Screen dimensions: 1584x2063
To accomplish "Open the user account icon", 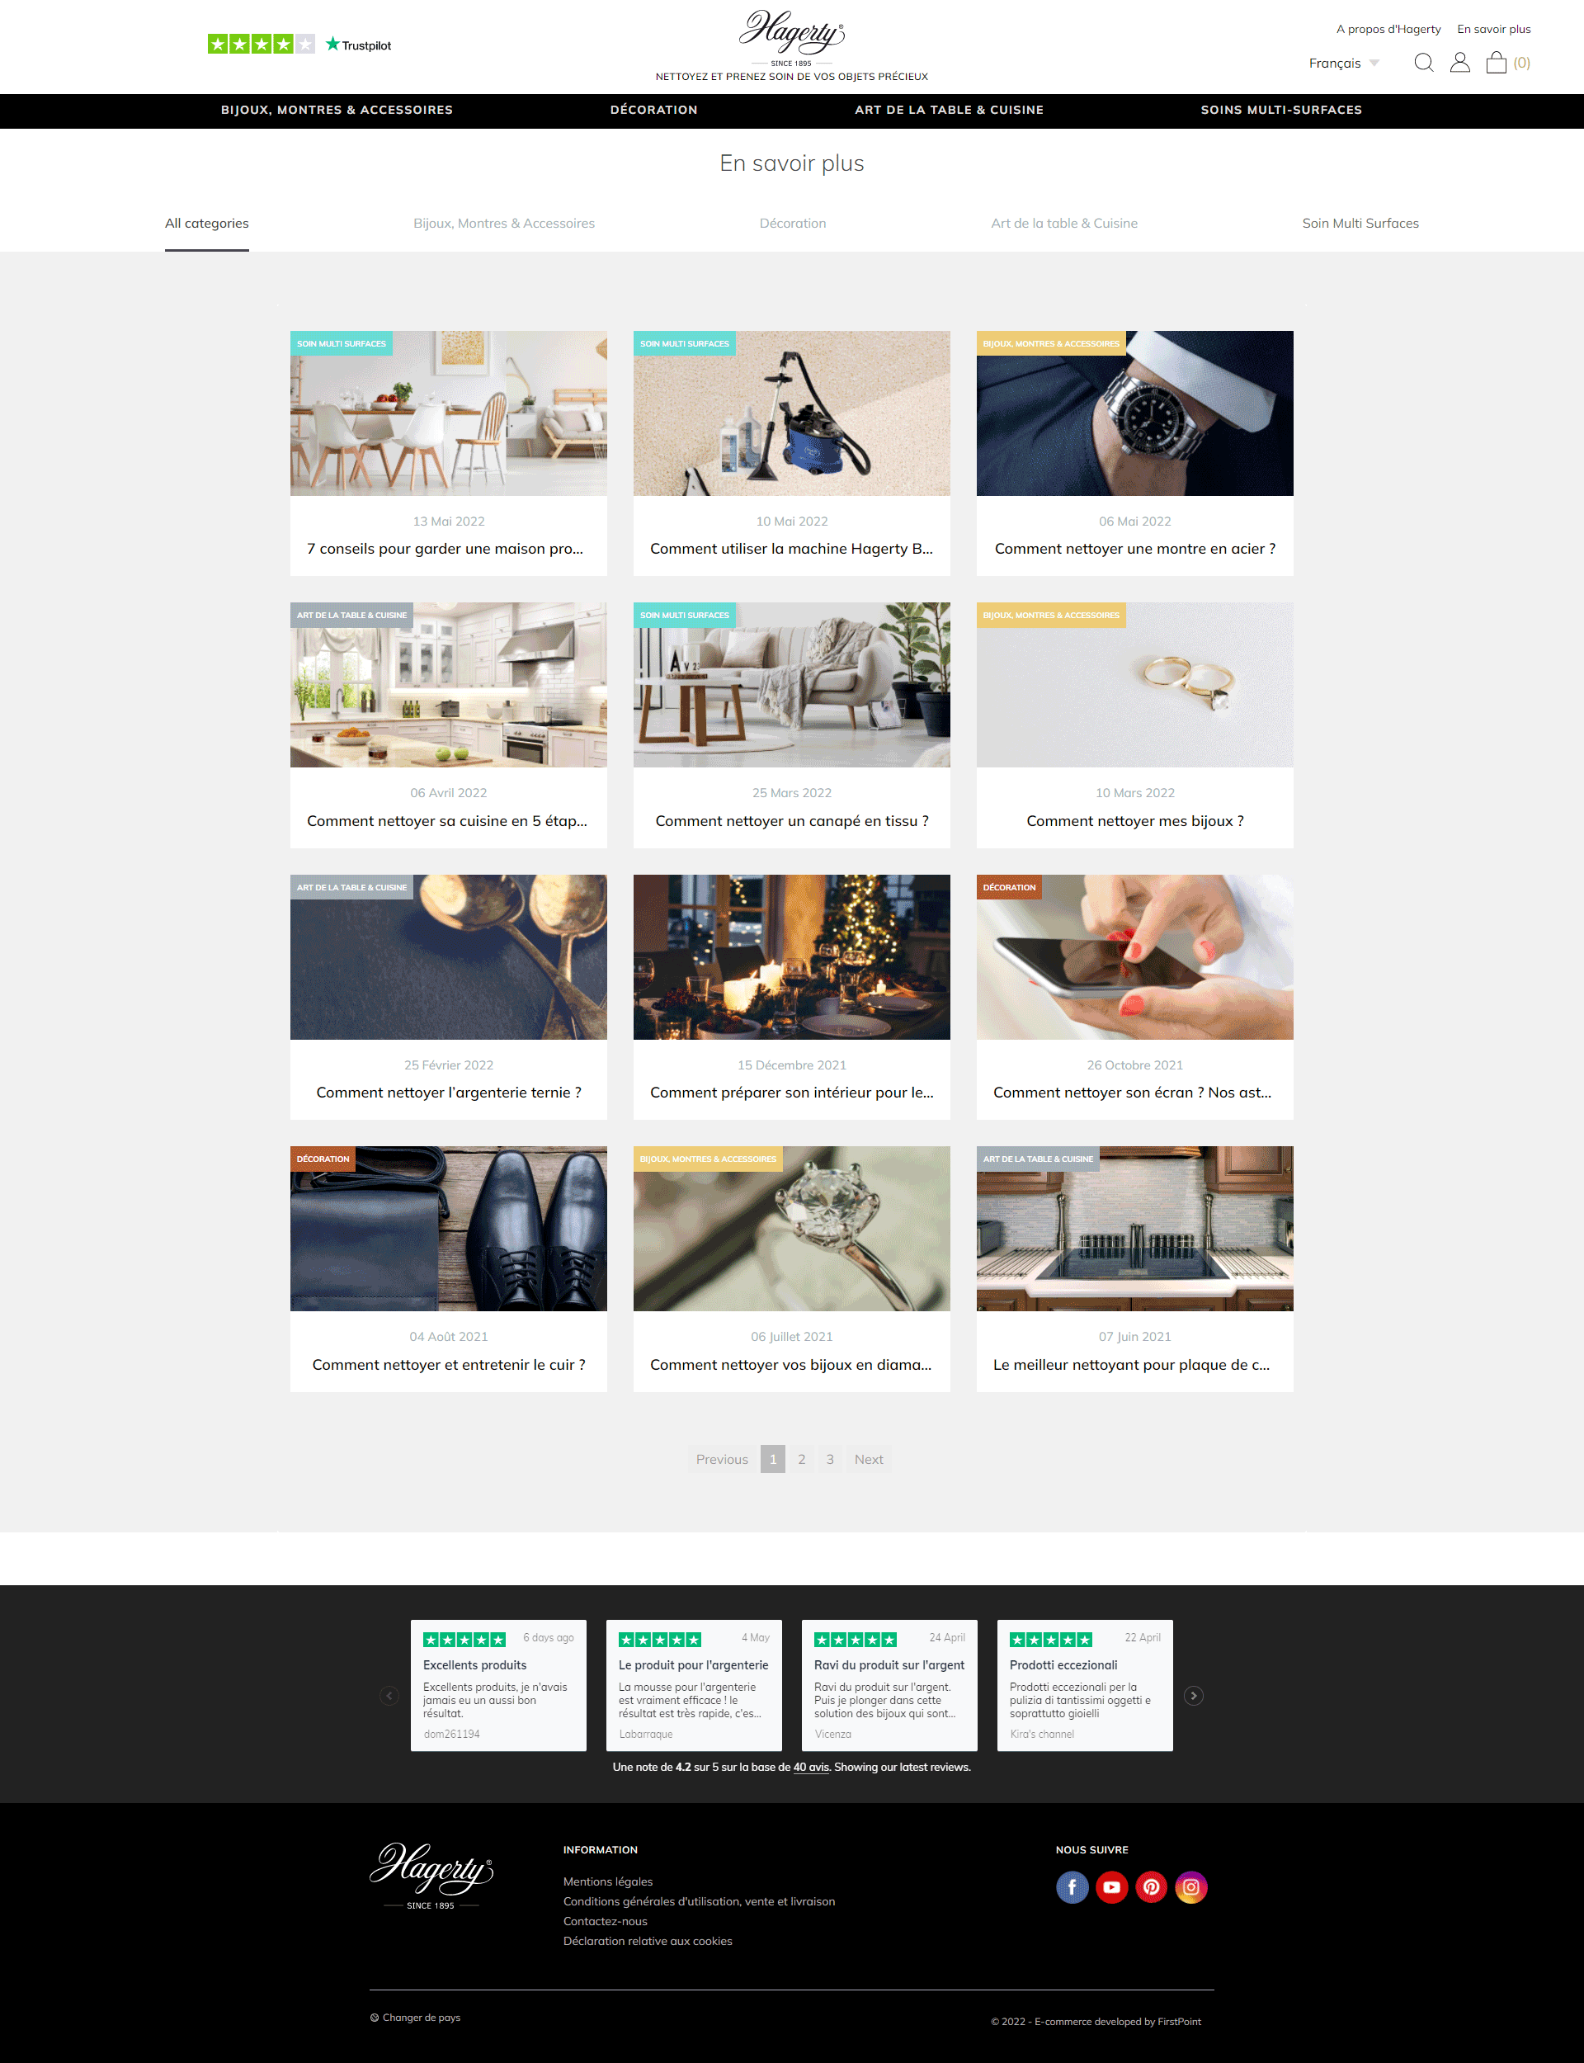I will pos(1459,64).
